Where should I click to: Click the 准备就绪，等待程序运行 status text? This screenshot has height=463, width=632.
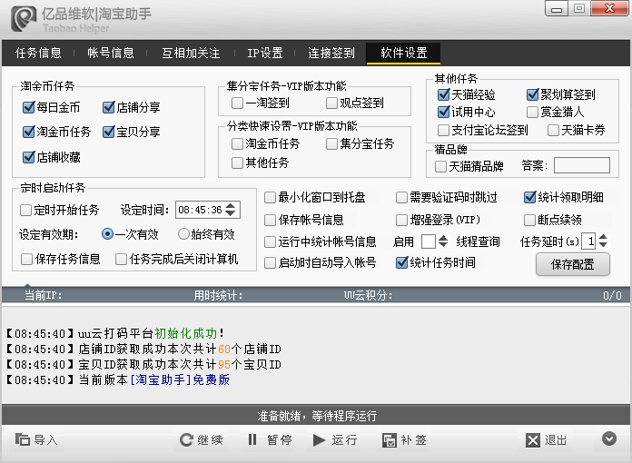[317, 416]
